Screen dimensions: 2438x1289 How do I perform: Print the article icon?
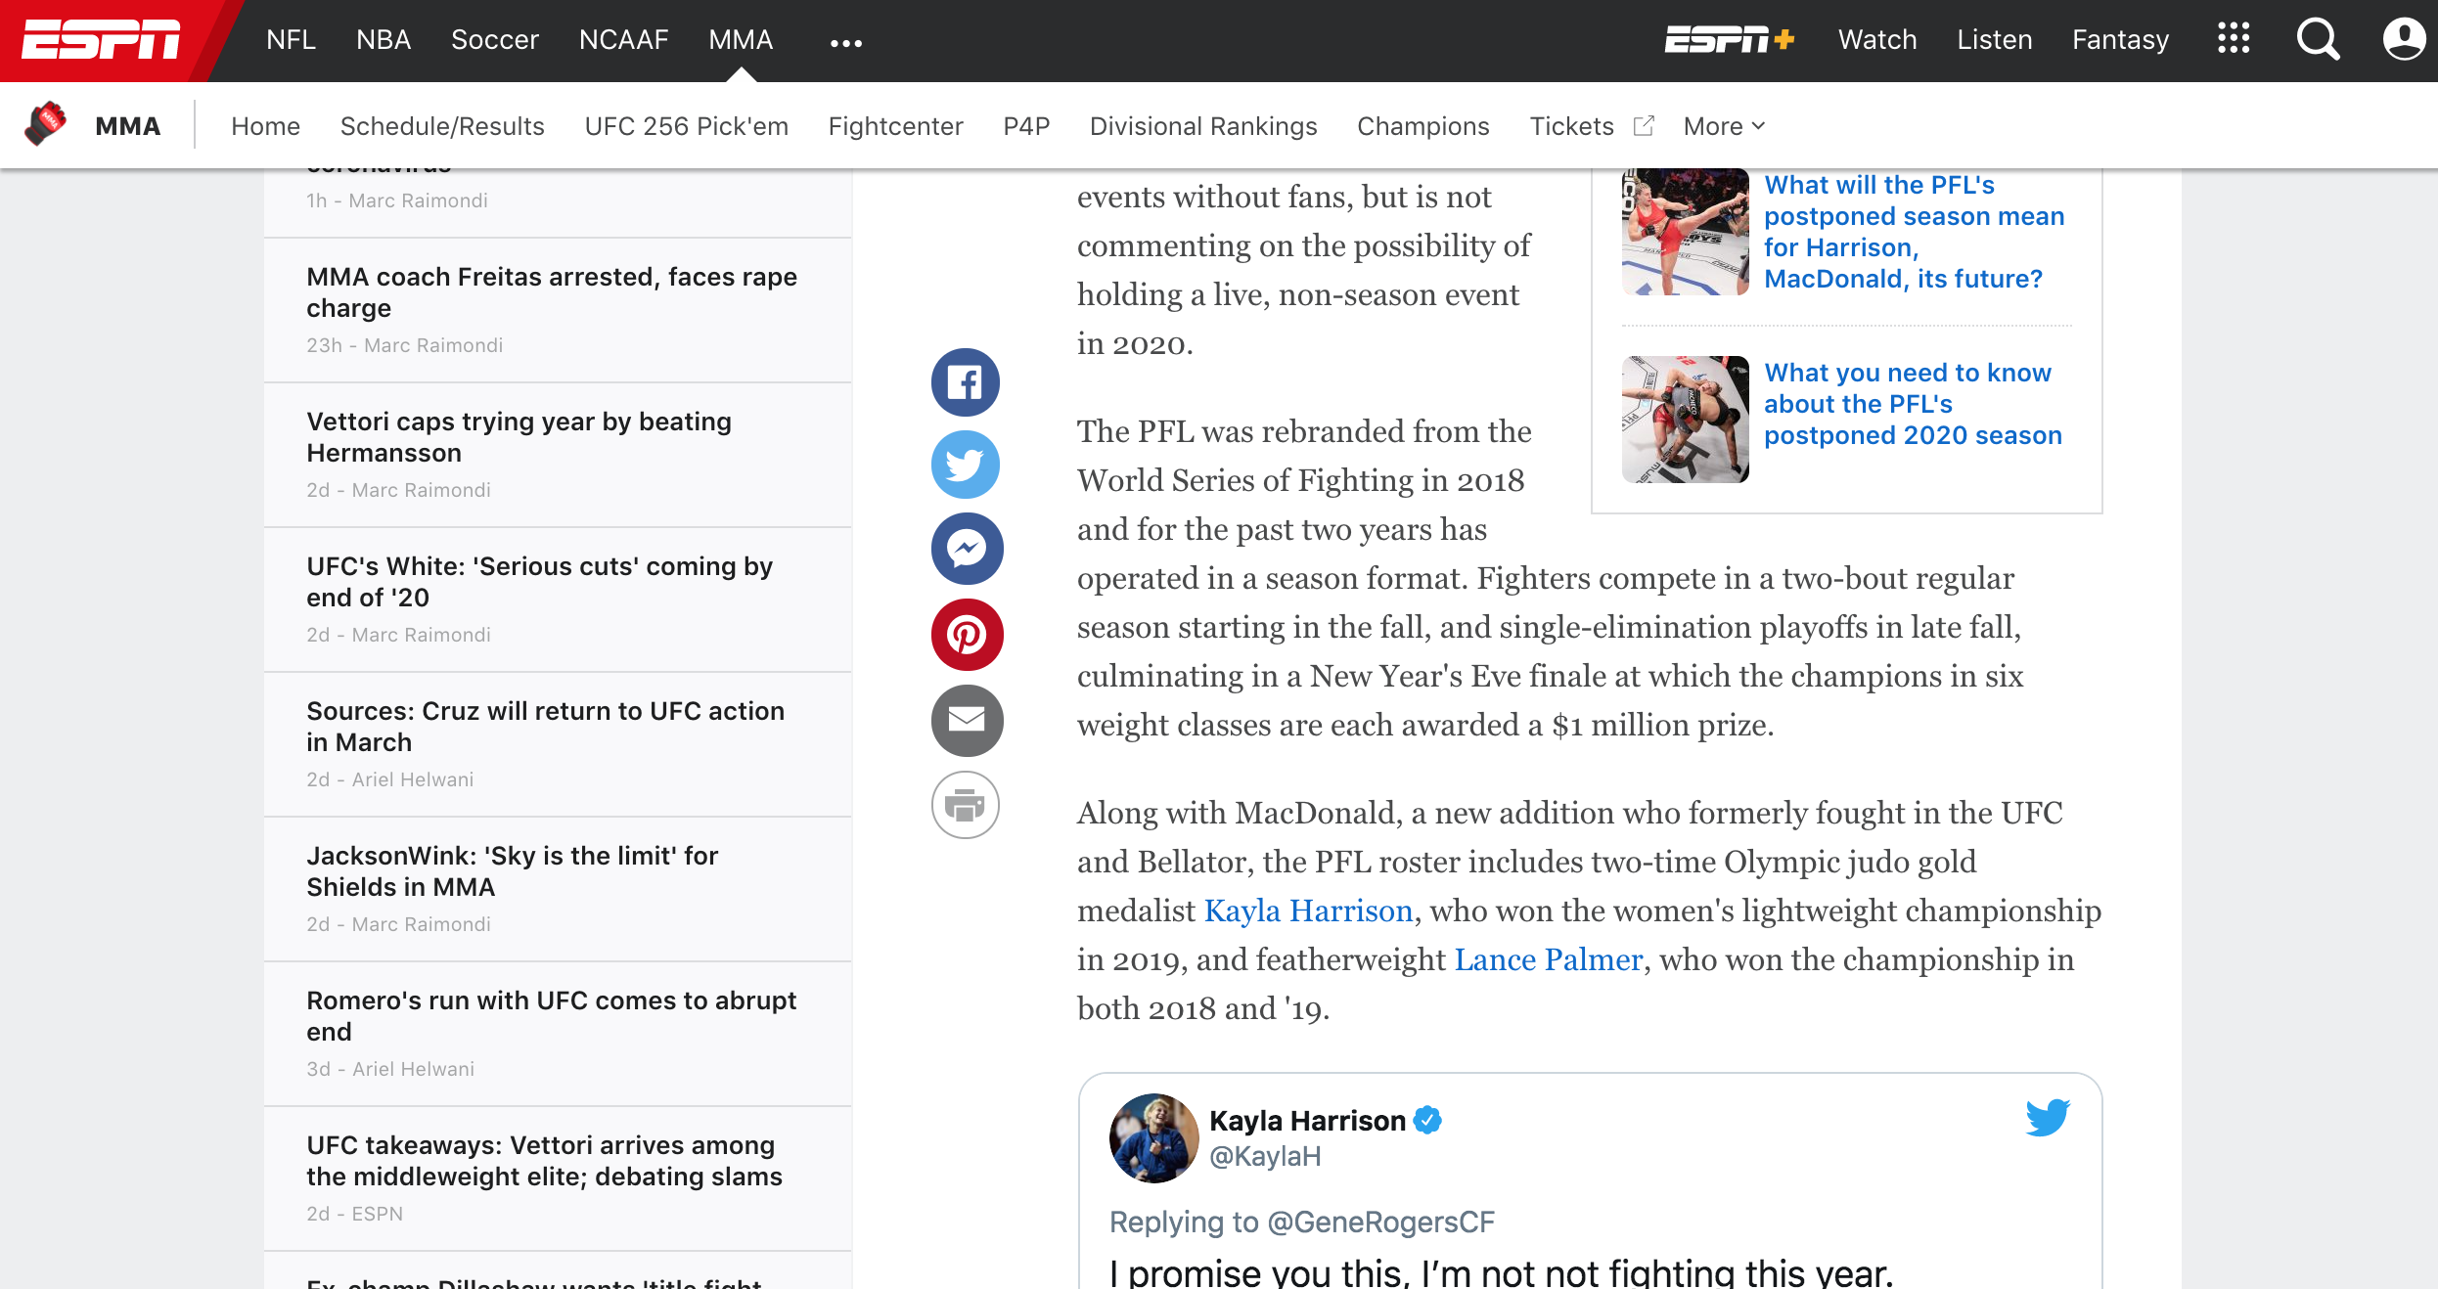click(x=965, y=805)
